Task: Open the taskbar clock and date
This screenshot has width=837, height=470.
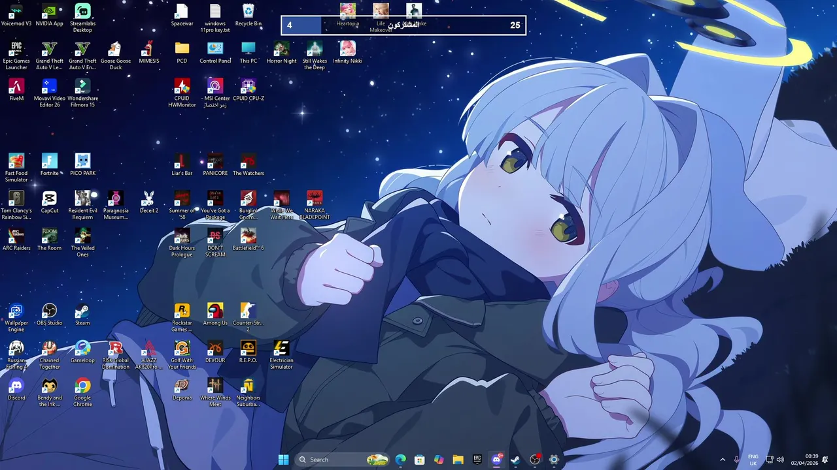Action: (x=804, y=460)
